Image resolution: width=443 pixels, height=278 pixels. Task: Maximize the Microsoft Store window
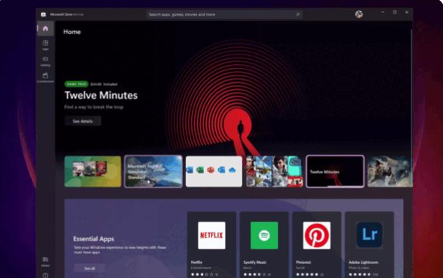[x=394, y=13]
